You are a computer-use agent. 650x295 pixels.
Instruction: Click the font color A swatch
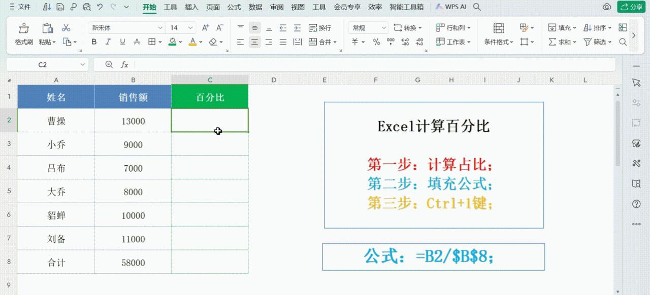[x=192, y=42]
